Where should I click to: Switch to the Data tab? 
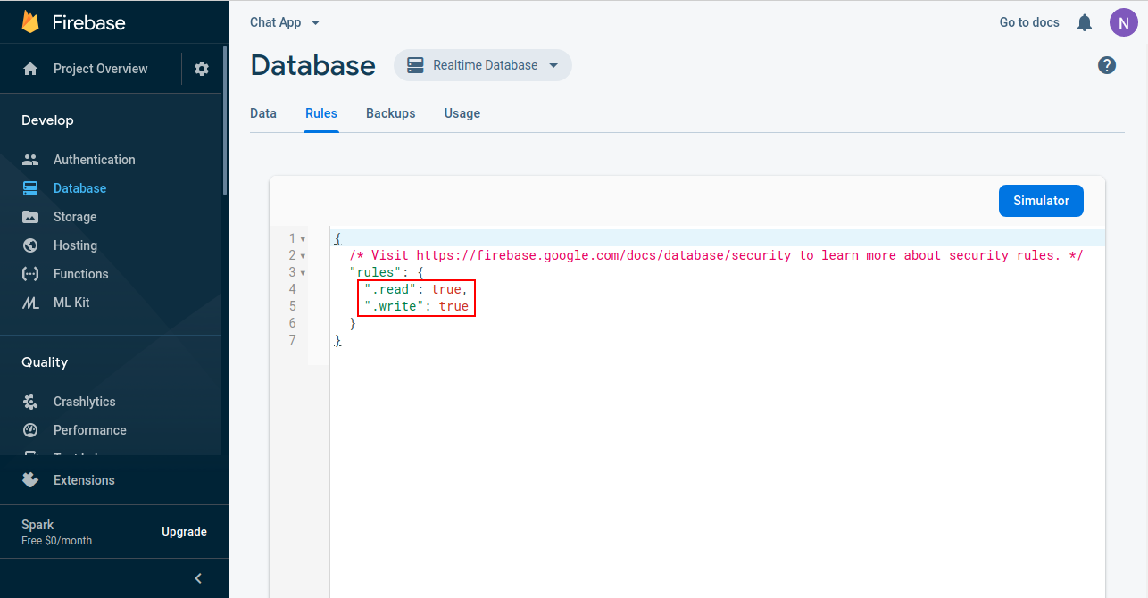pos(263,113)
